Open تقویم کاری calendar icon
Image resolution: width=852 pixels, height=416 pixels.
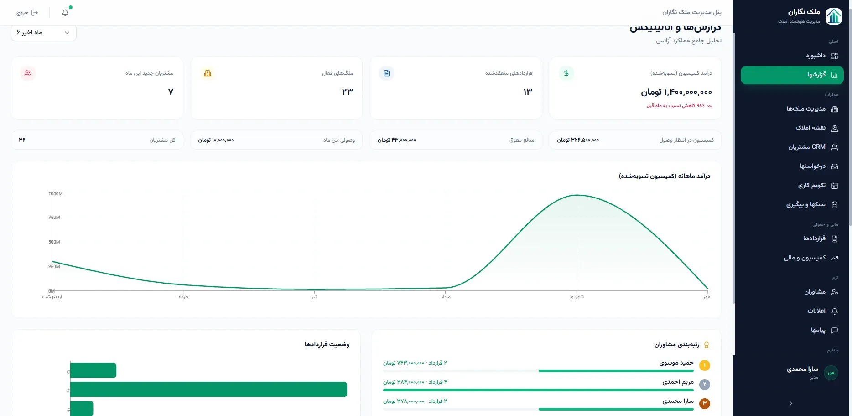[834, 186]
